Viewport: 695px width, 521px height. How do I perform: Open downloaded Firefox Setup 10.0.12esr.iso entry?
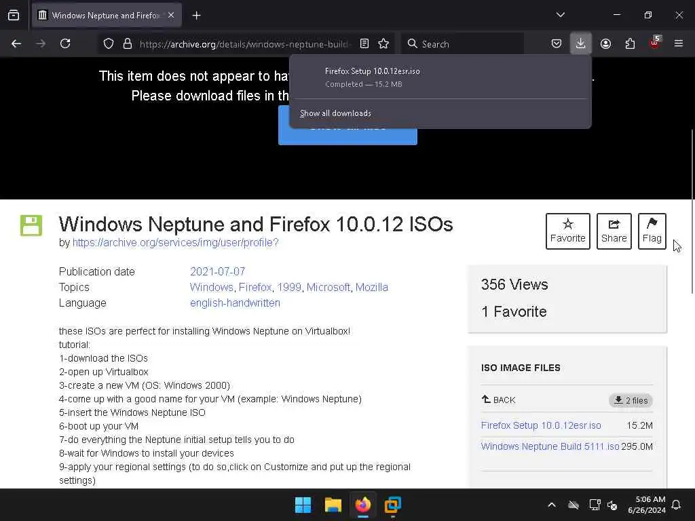pyautogui.click(x=440, y=77)
